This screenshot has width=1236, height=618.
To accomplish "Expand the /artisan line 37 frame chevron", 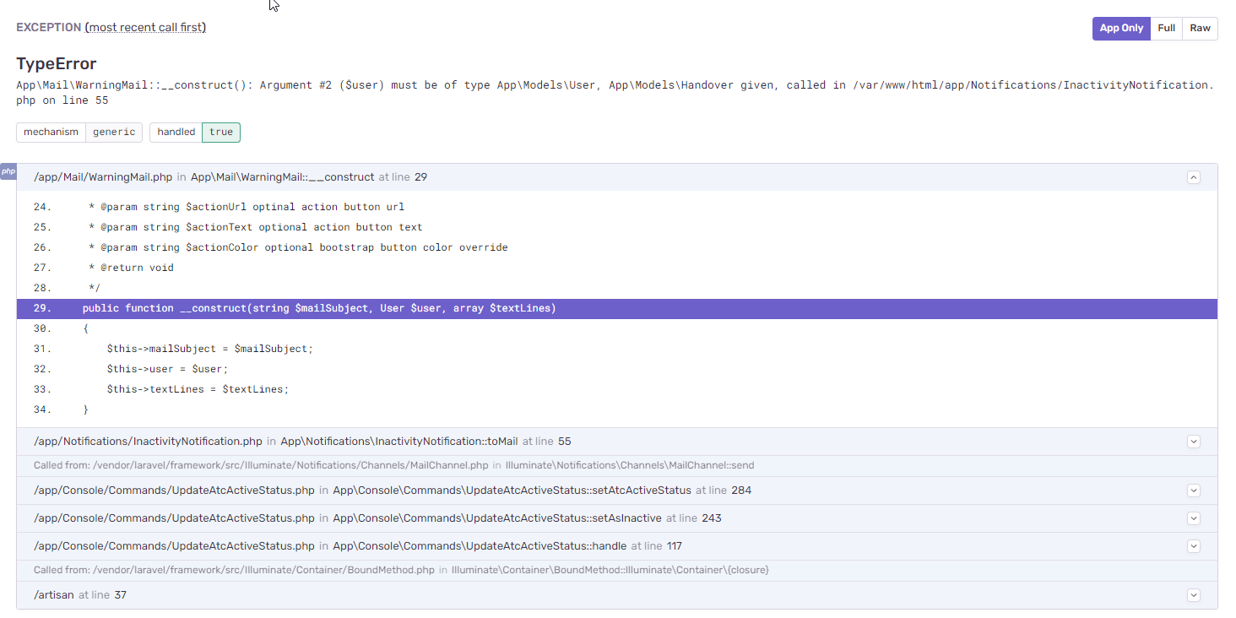I will point(1193,595).
